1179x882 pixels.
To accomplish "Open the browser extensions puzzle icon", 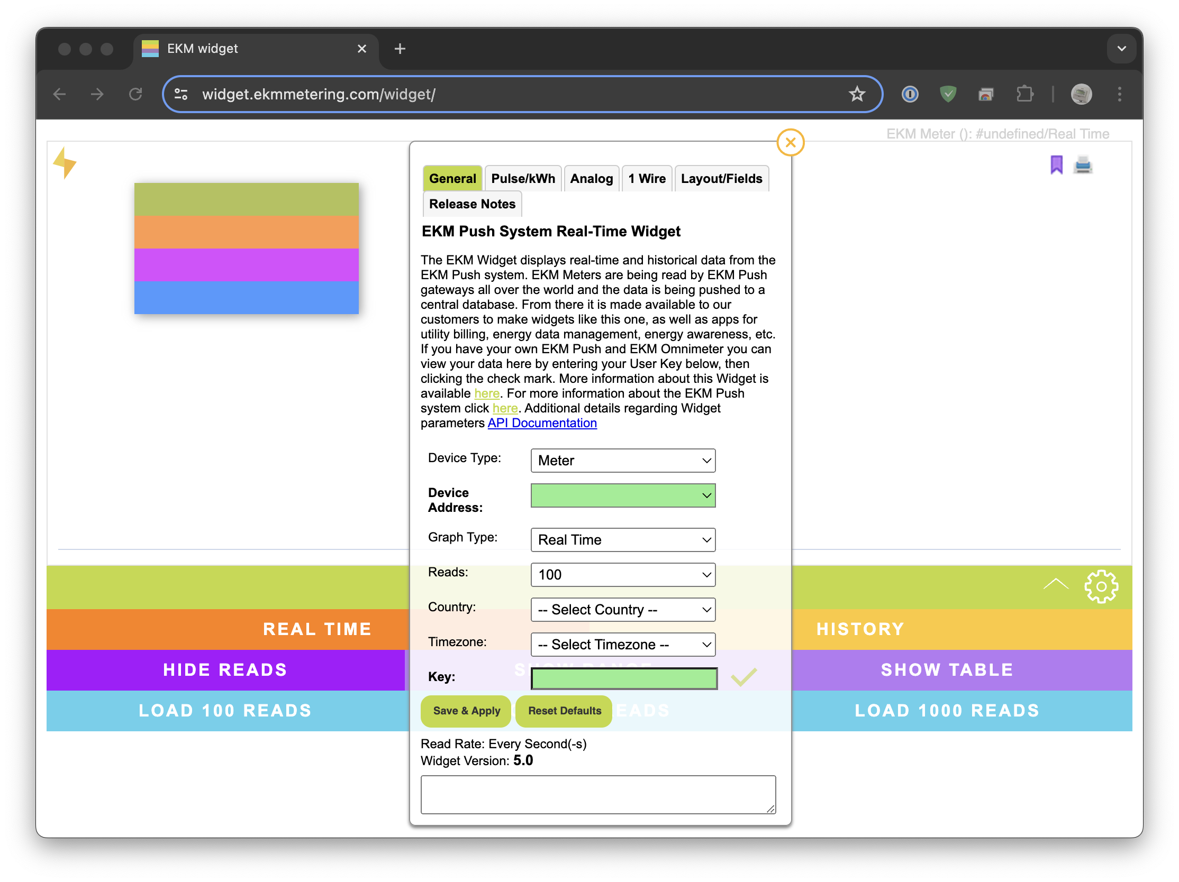I will point(1024,94).
